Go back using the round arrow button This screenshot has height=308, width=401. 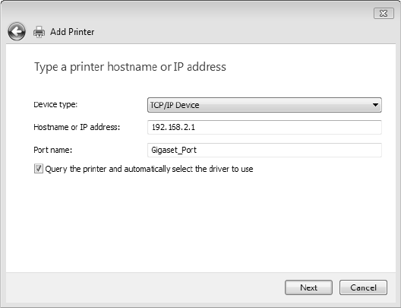tap(17, 31)
